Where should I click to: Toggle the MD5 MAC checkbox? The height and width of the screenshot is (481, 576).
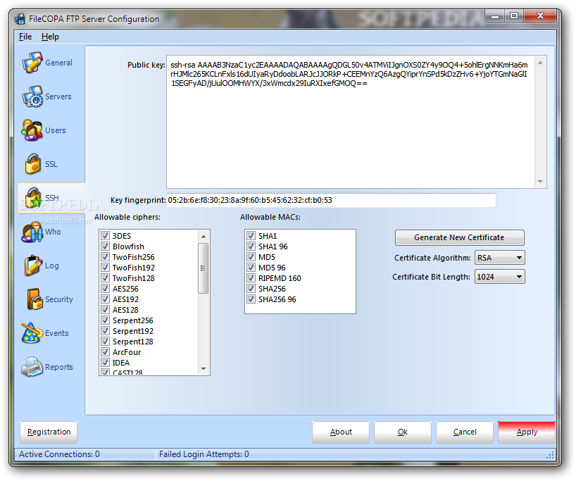coord(251,257)
